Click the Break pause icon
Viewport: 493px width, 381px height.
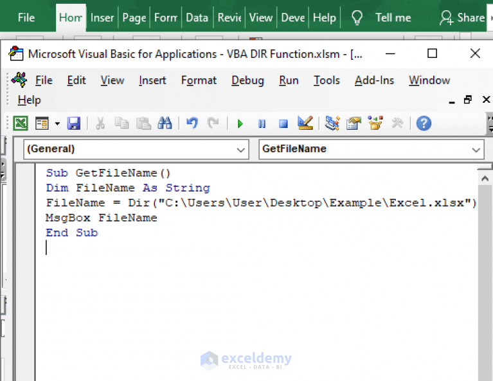point(262,123)
